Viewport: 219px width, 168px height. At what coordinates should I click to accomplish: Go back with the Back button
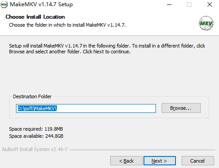pyautogui.click(x=126, y=161)
